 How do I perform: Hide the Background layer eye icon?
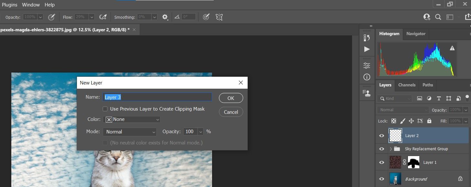point(382,179)
